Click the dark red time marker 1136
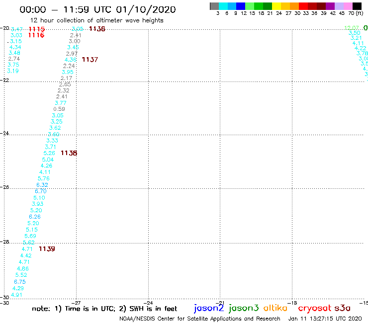The width and height of the screenshot is (368, 323). (x=97, y=29)
